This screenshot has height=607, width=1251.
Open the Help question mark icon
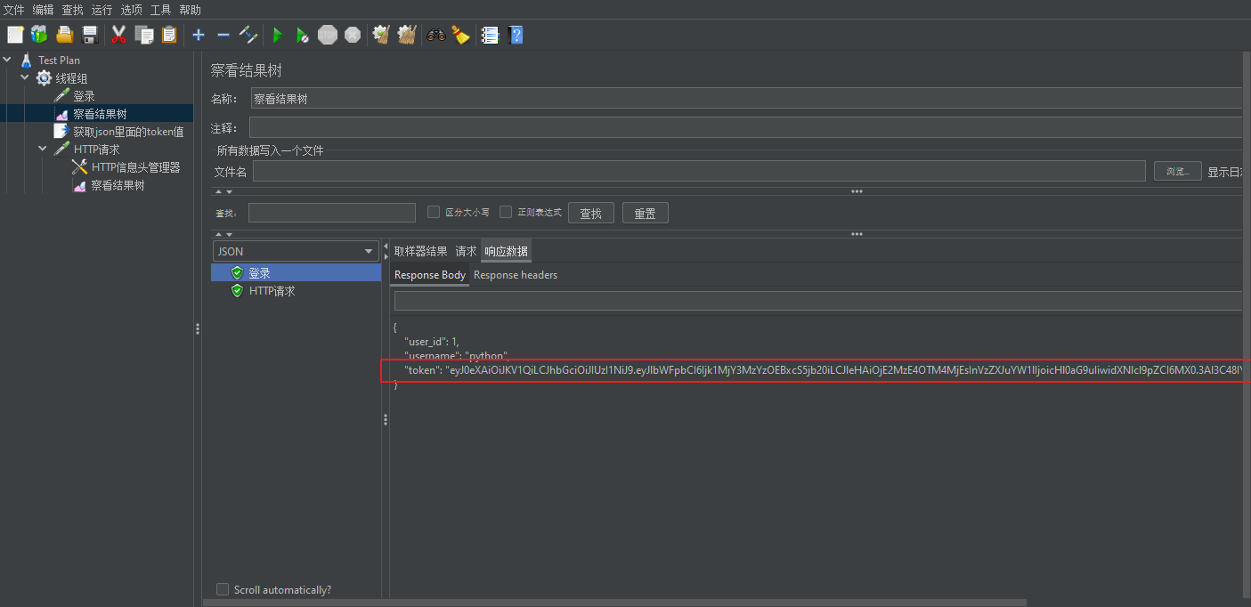[516, 35]
